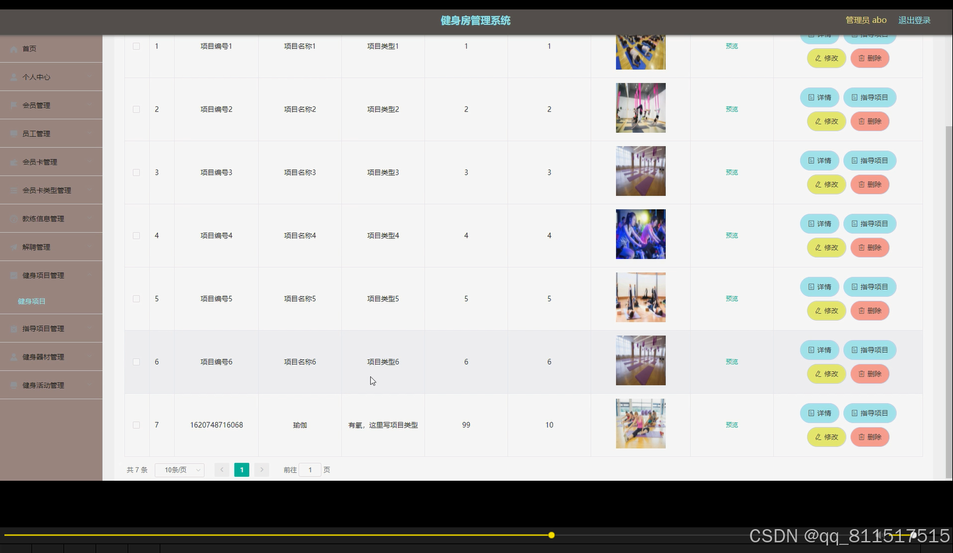Viewport: 953px width, 553px height.
Task: Click 预览 link in 项目编号4 row
Action: [732, 236]
